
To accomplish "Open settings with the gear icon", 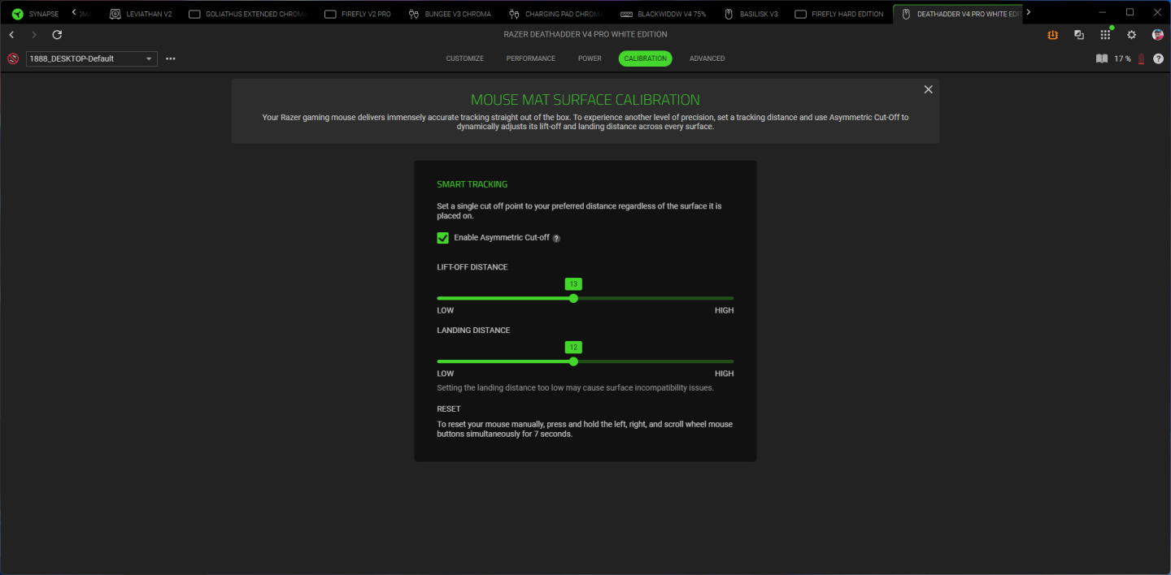I will point(1131,35).
